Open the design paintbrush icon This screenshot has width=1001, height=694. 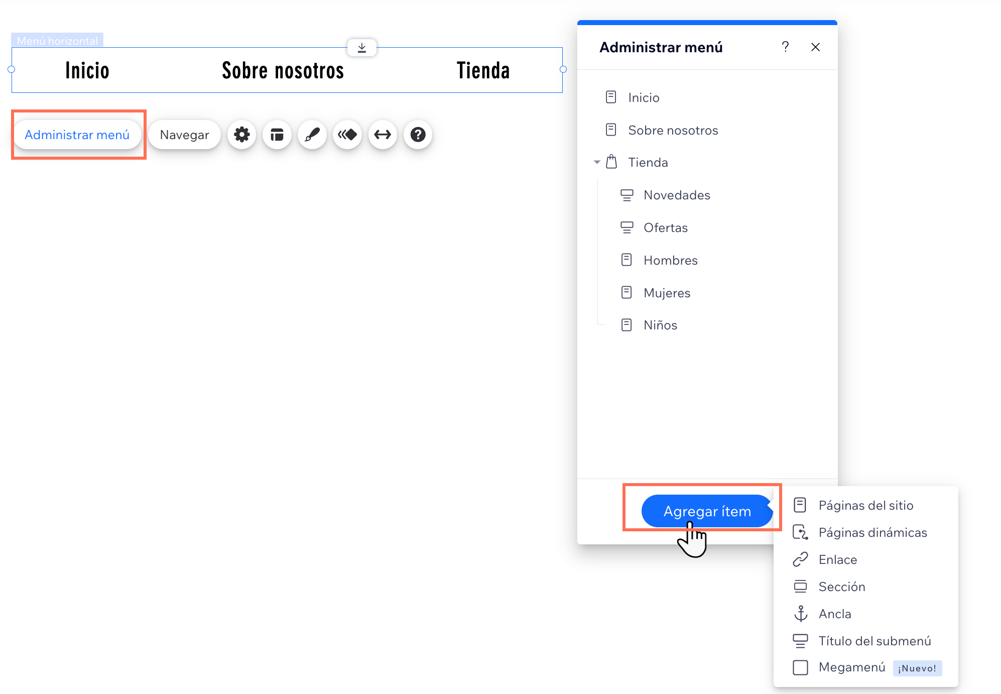[x=312, y=135]
